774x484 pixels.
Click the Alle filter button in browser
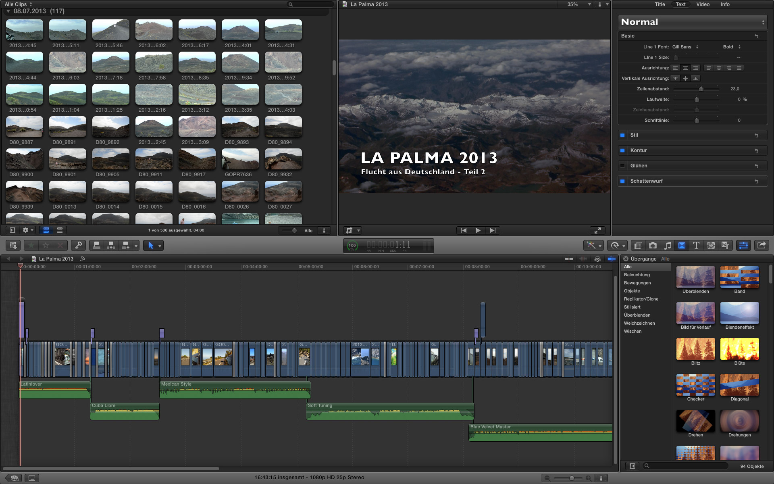(x=308, y=231)
